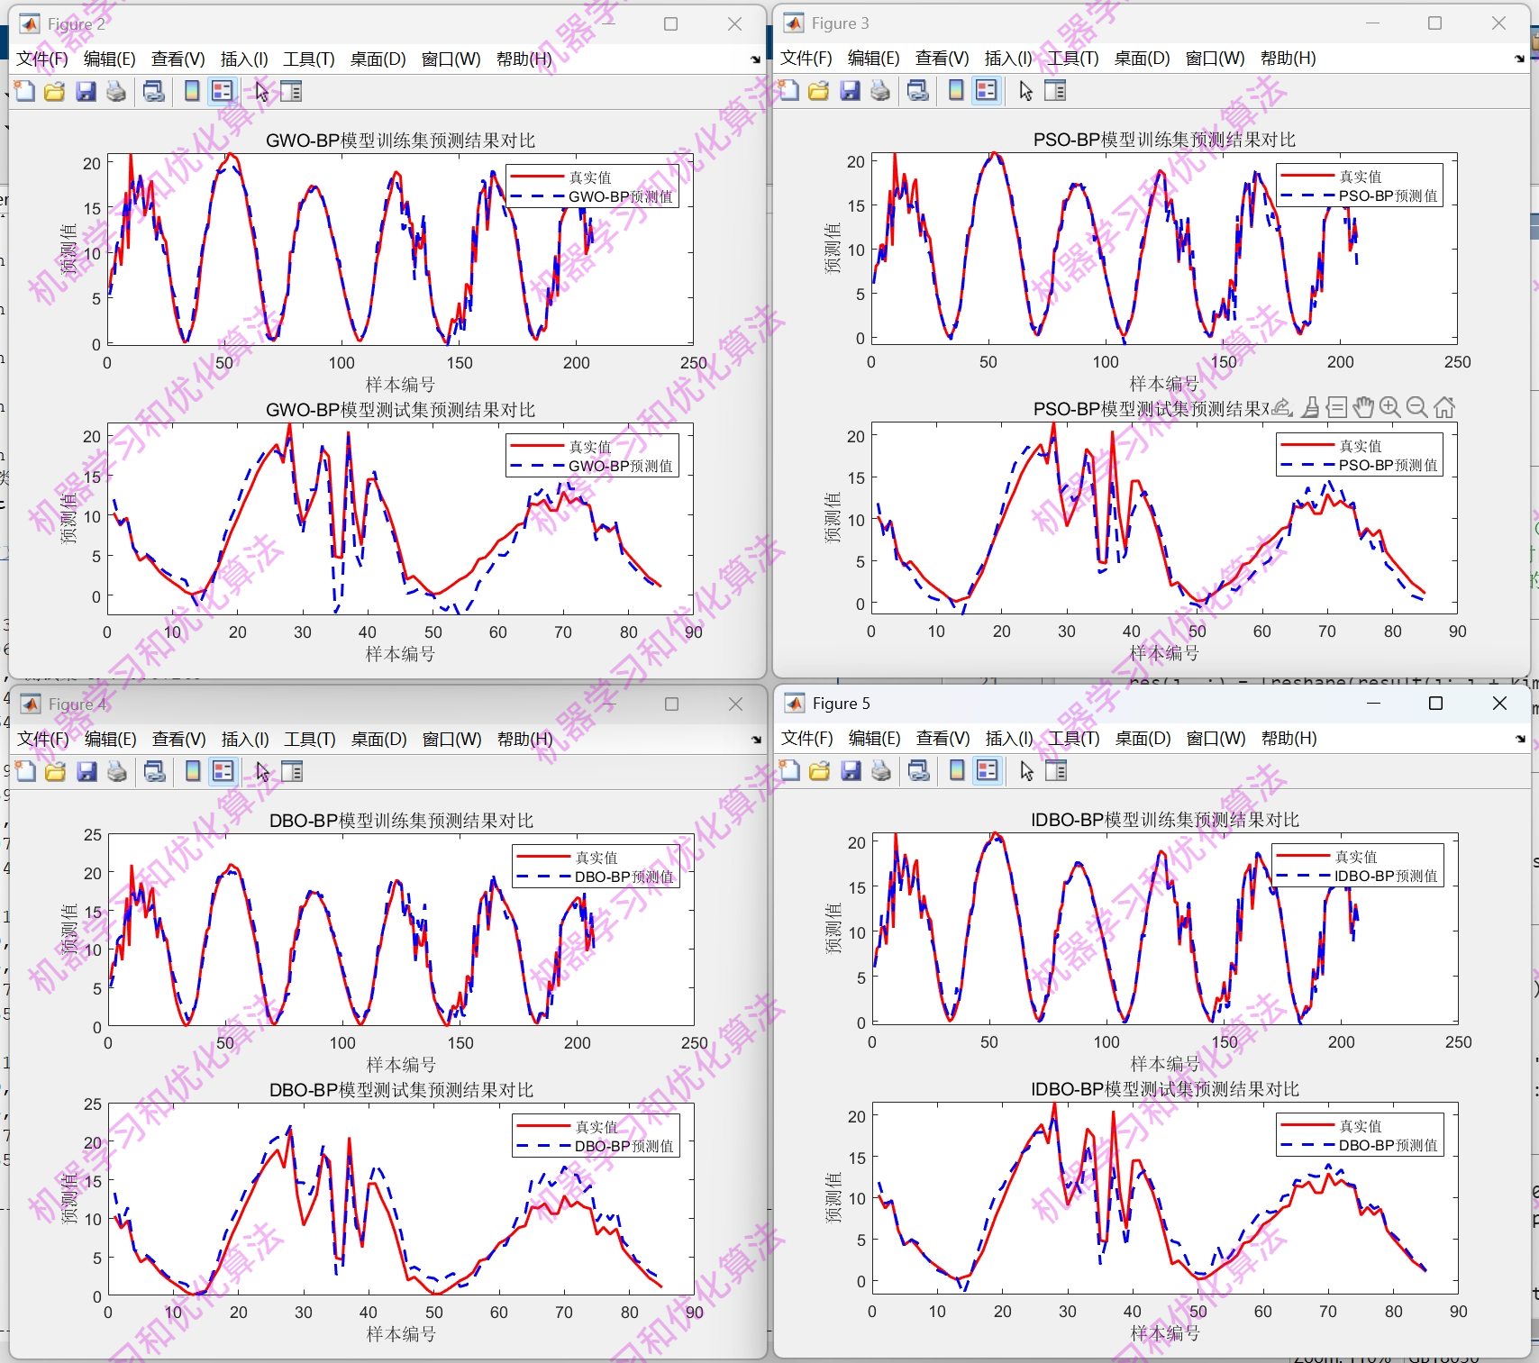Click Zoom In magnifier in axes toolbar
This screenshot has width=1539, height=1363.
1390,408
